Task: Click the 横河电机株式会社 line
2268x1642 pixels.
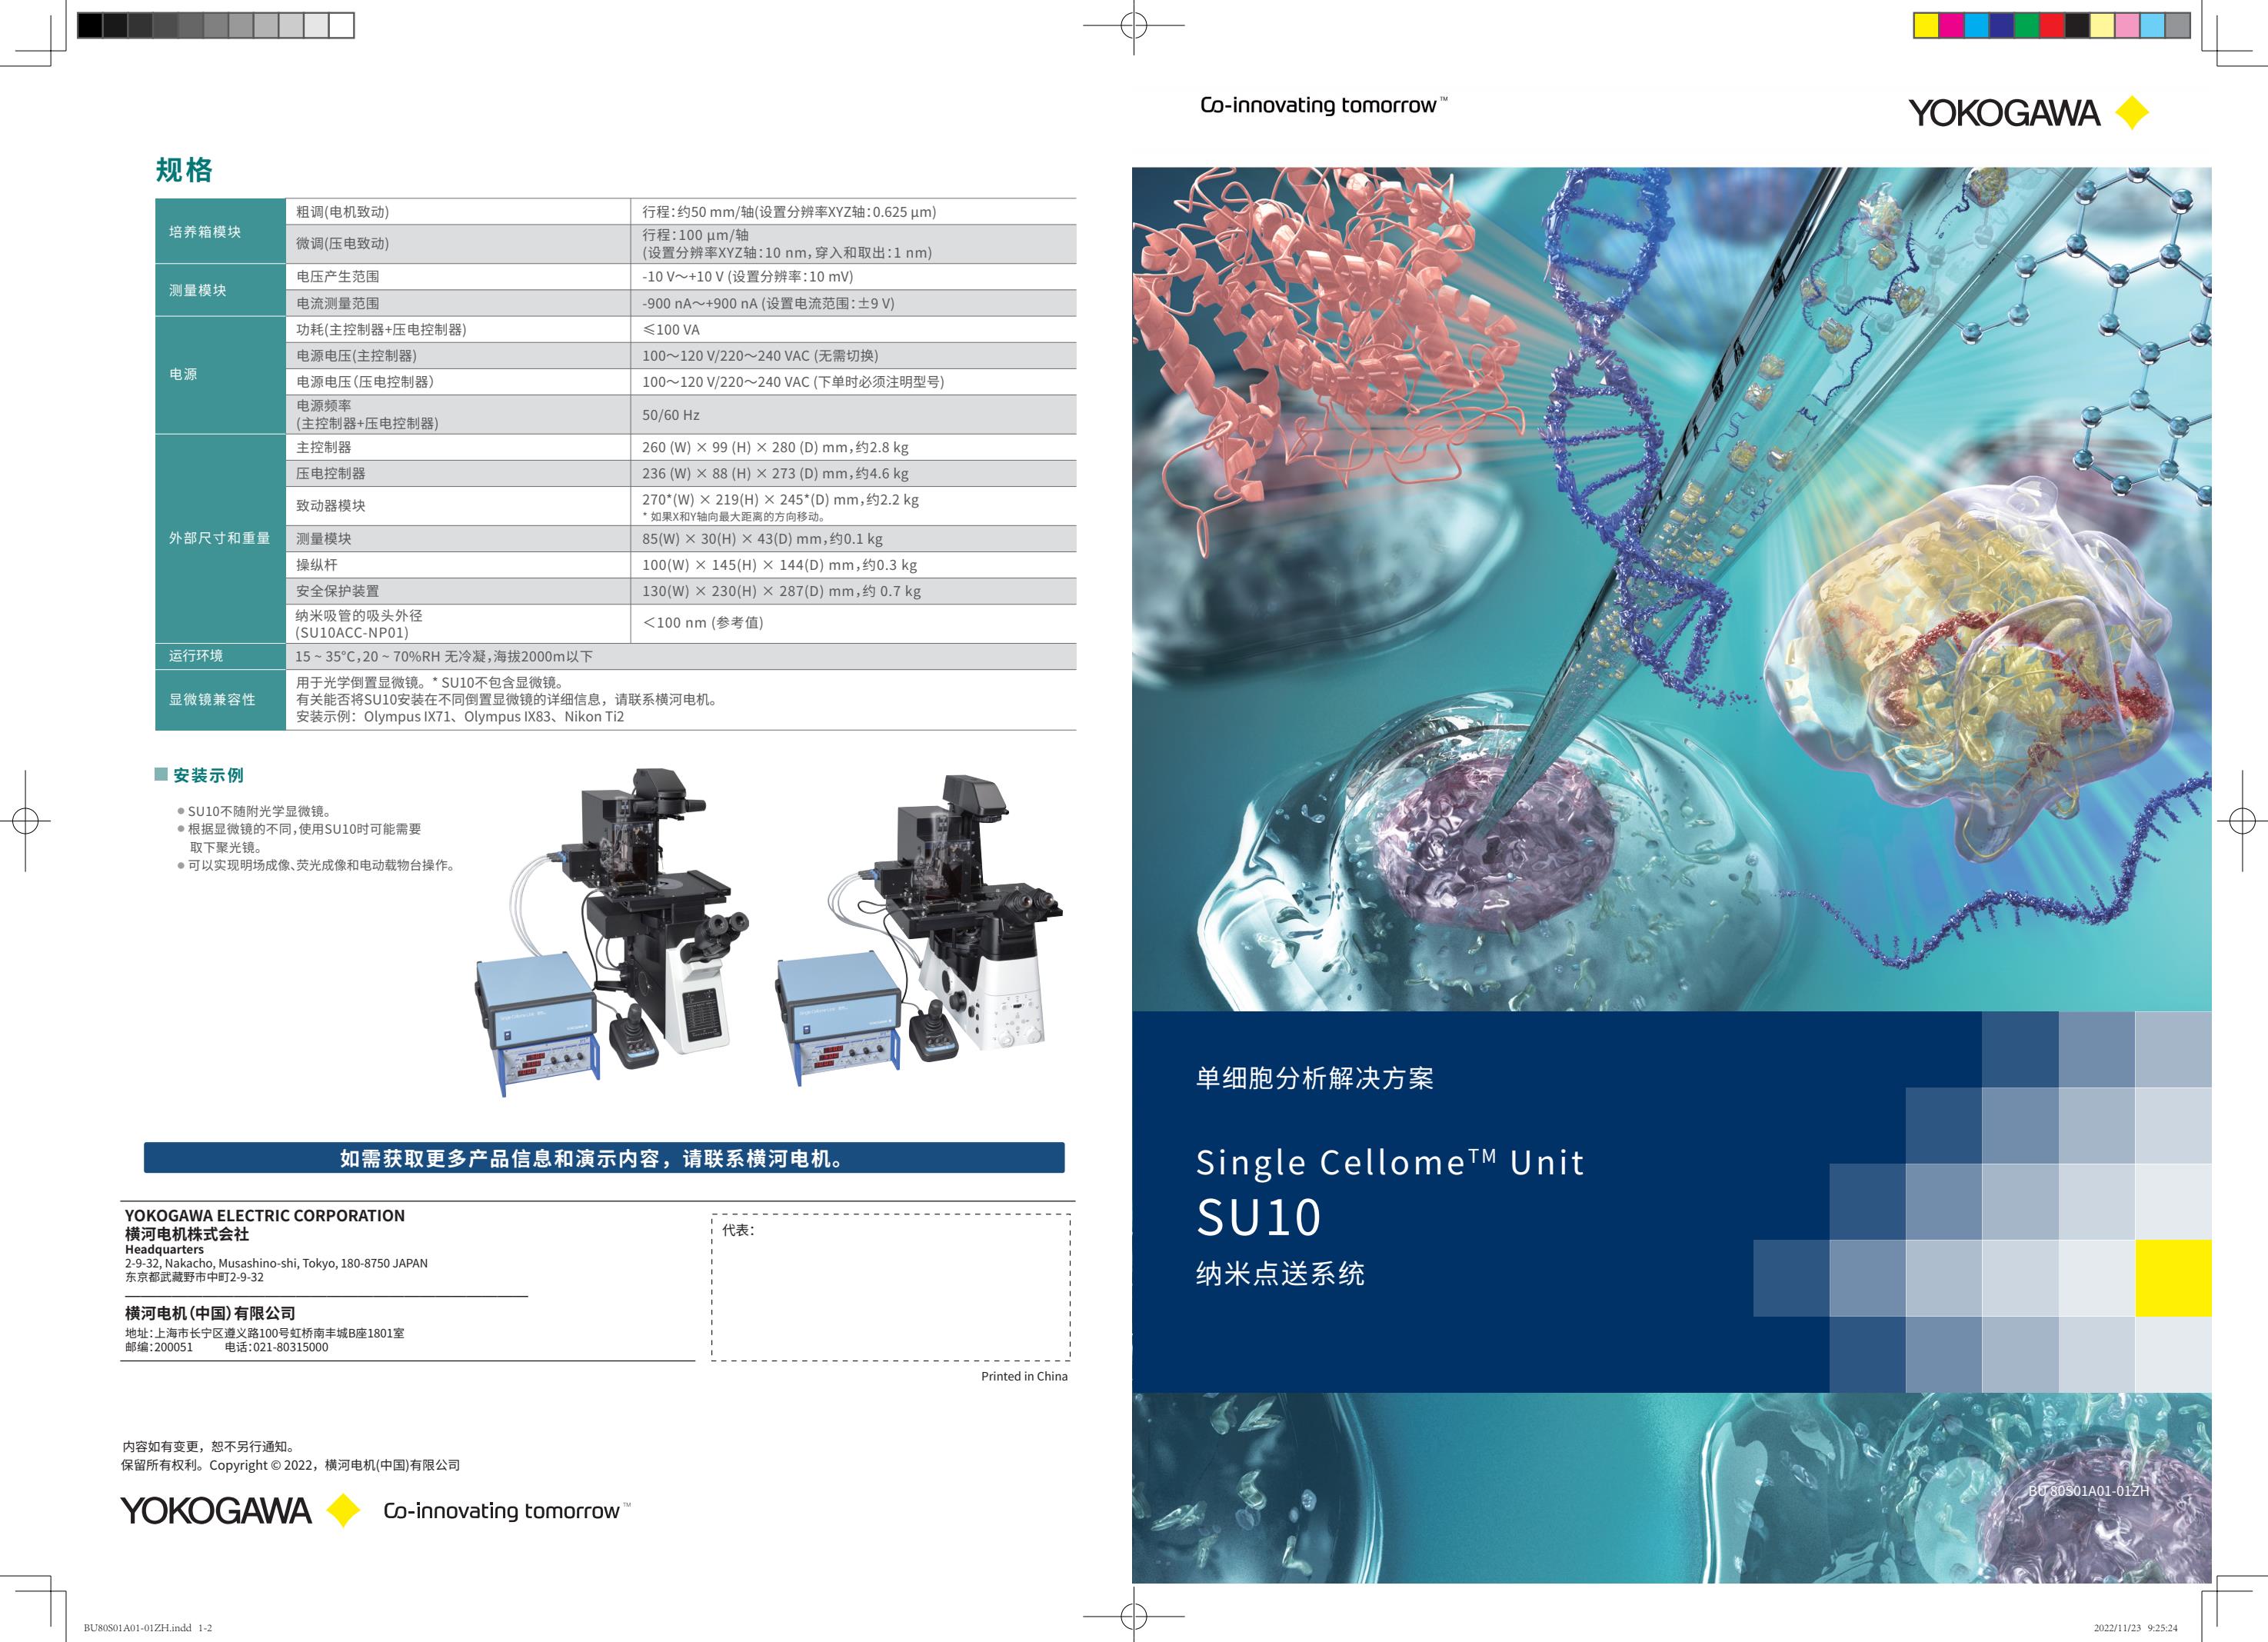Action: [187, 1234]
